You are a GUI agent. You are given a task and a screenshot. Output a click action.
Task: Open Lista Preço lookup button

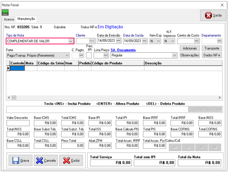pos(106,55)
